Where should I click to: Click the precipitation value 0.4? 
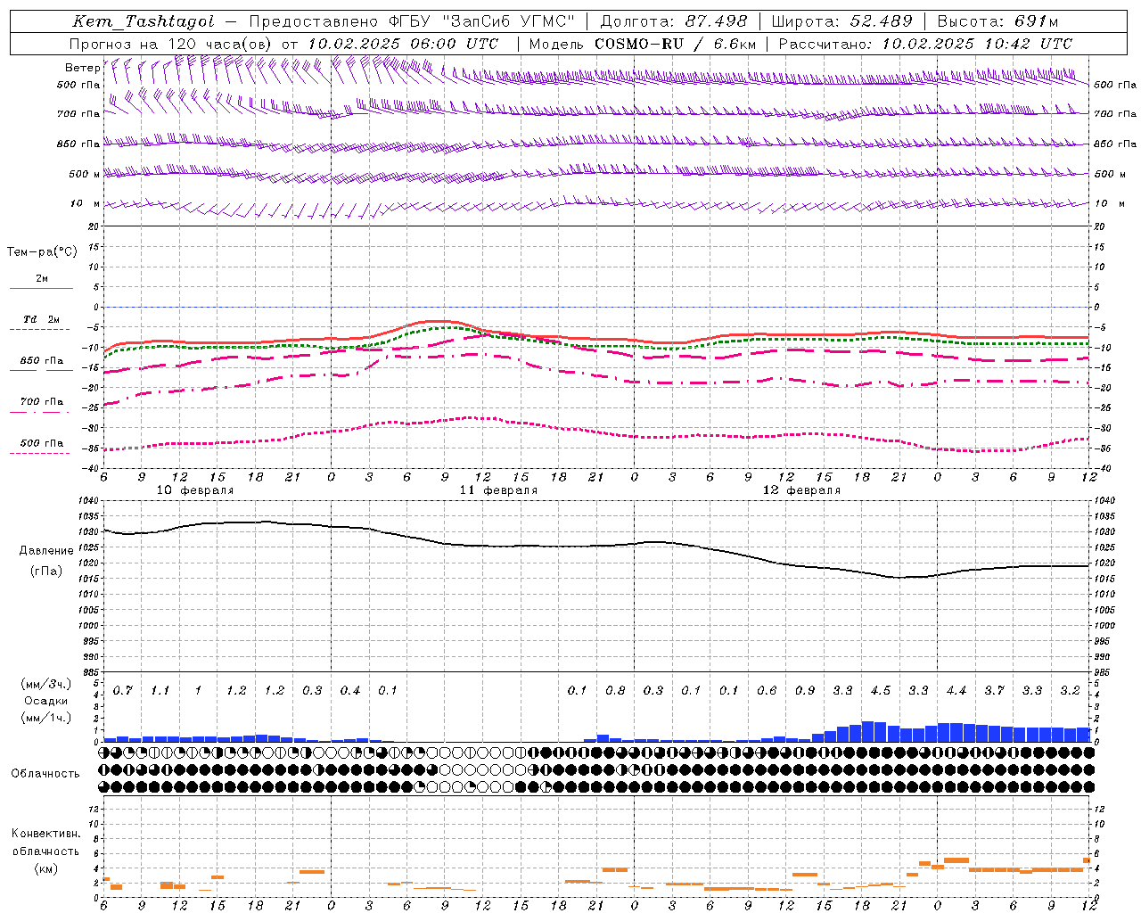click(350, 691)
